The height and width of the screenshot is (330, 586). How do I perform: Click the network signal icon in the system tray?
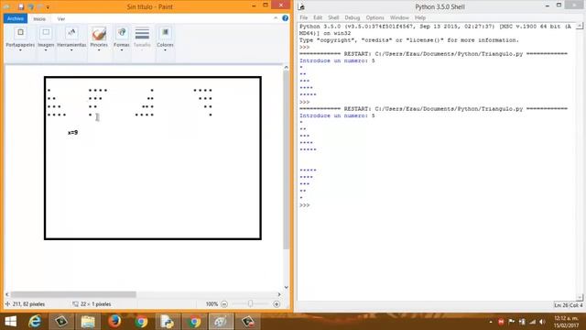[532, 322]
